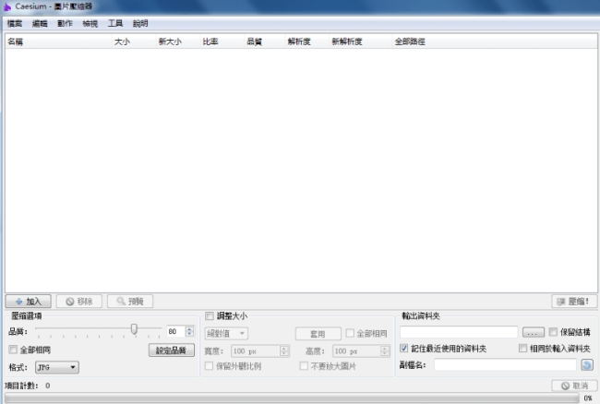The width and height of the screenshot is (600, 404).
Task: Click the 設定品質 button
Action: tap(172, 351)
